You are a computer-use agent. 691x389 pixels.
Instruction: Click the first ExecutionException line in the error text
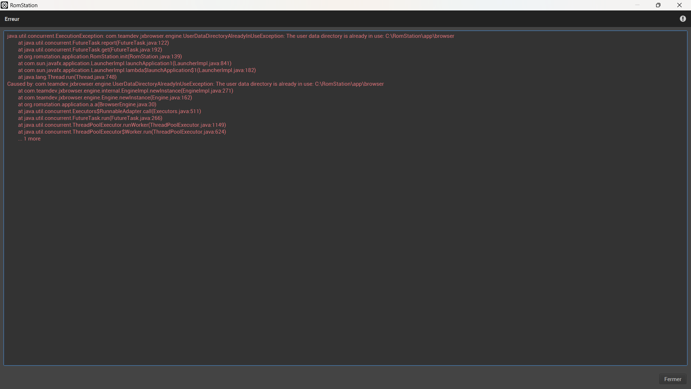point(230,36)
